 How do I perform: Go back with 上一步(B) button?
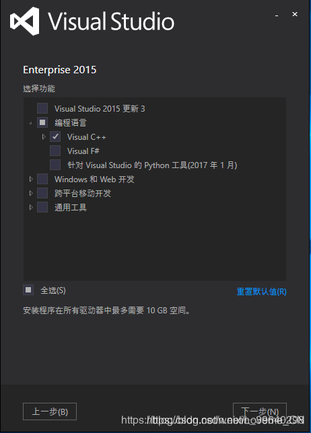point(50,411)
